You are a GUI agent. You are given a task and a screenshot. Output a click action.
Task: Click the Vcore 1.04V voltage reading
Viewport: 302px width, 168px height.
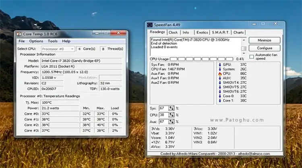tap(163, 138)
